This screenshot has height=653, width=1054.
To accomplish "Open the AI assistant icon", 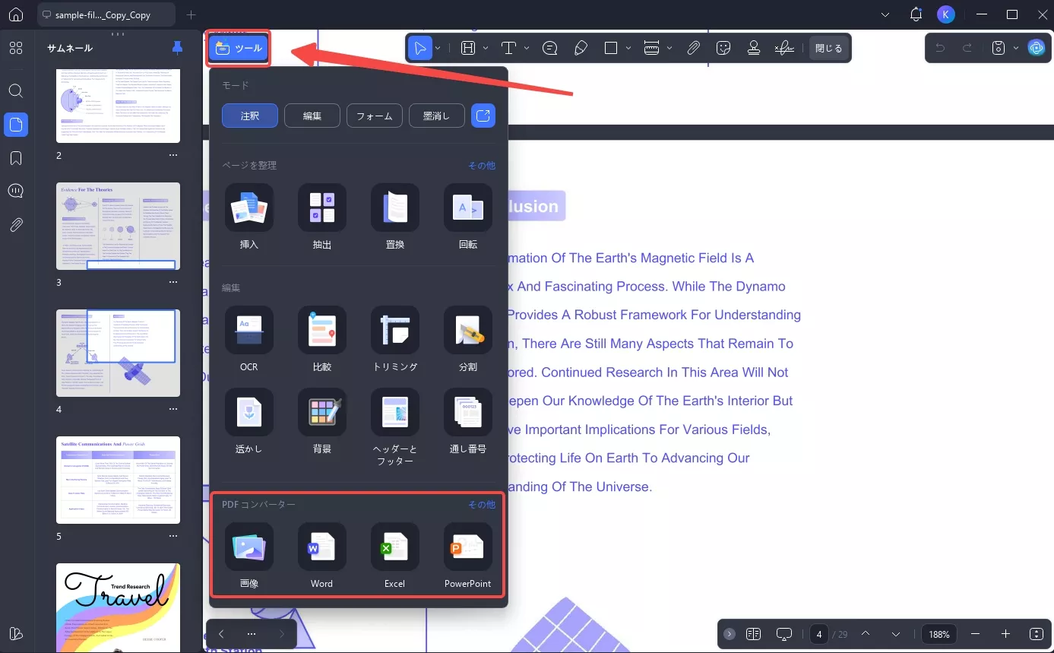I will pos(1037,48).
